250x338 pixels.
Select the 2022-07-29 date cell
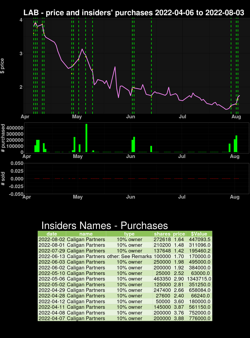click(x=52, y=251)
